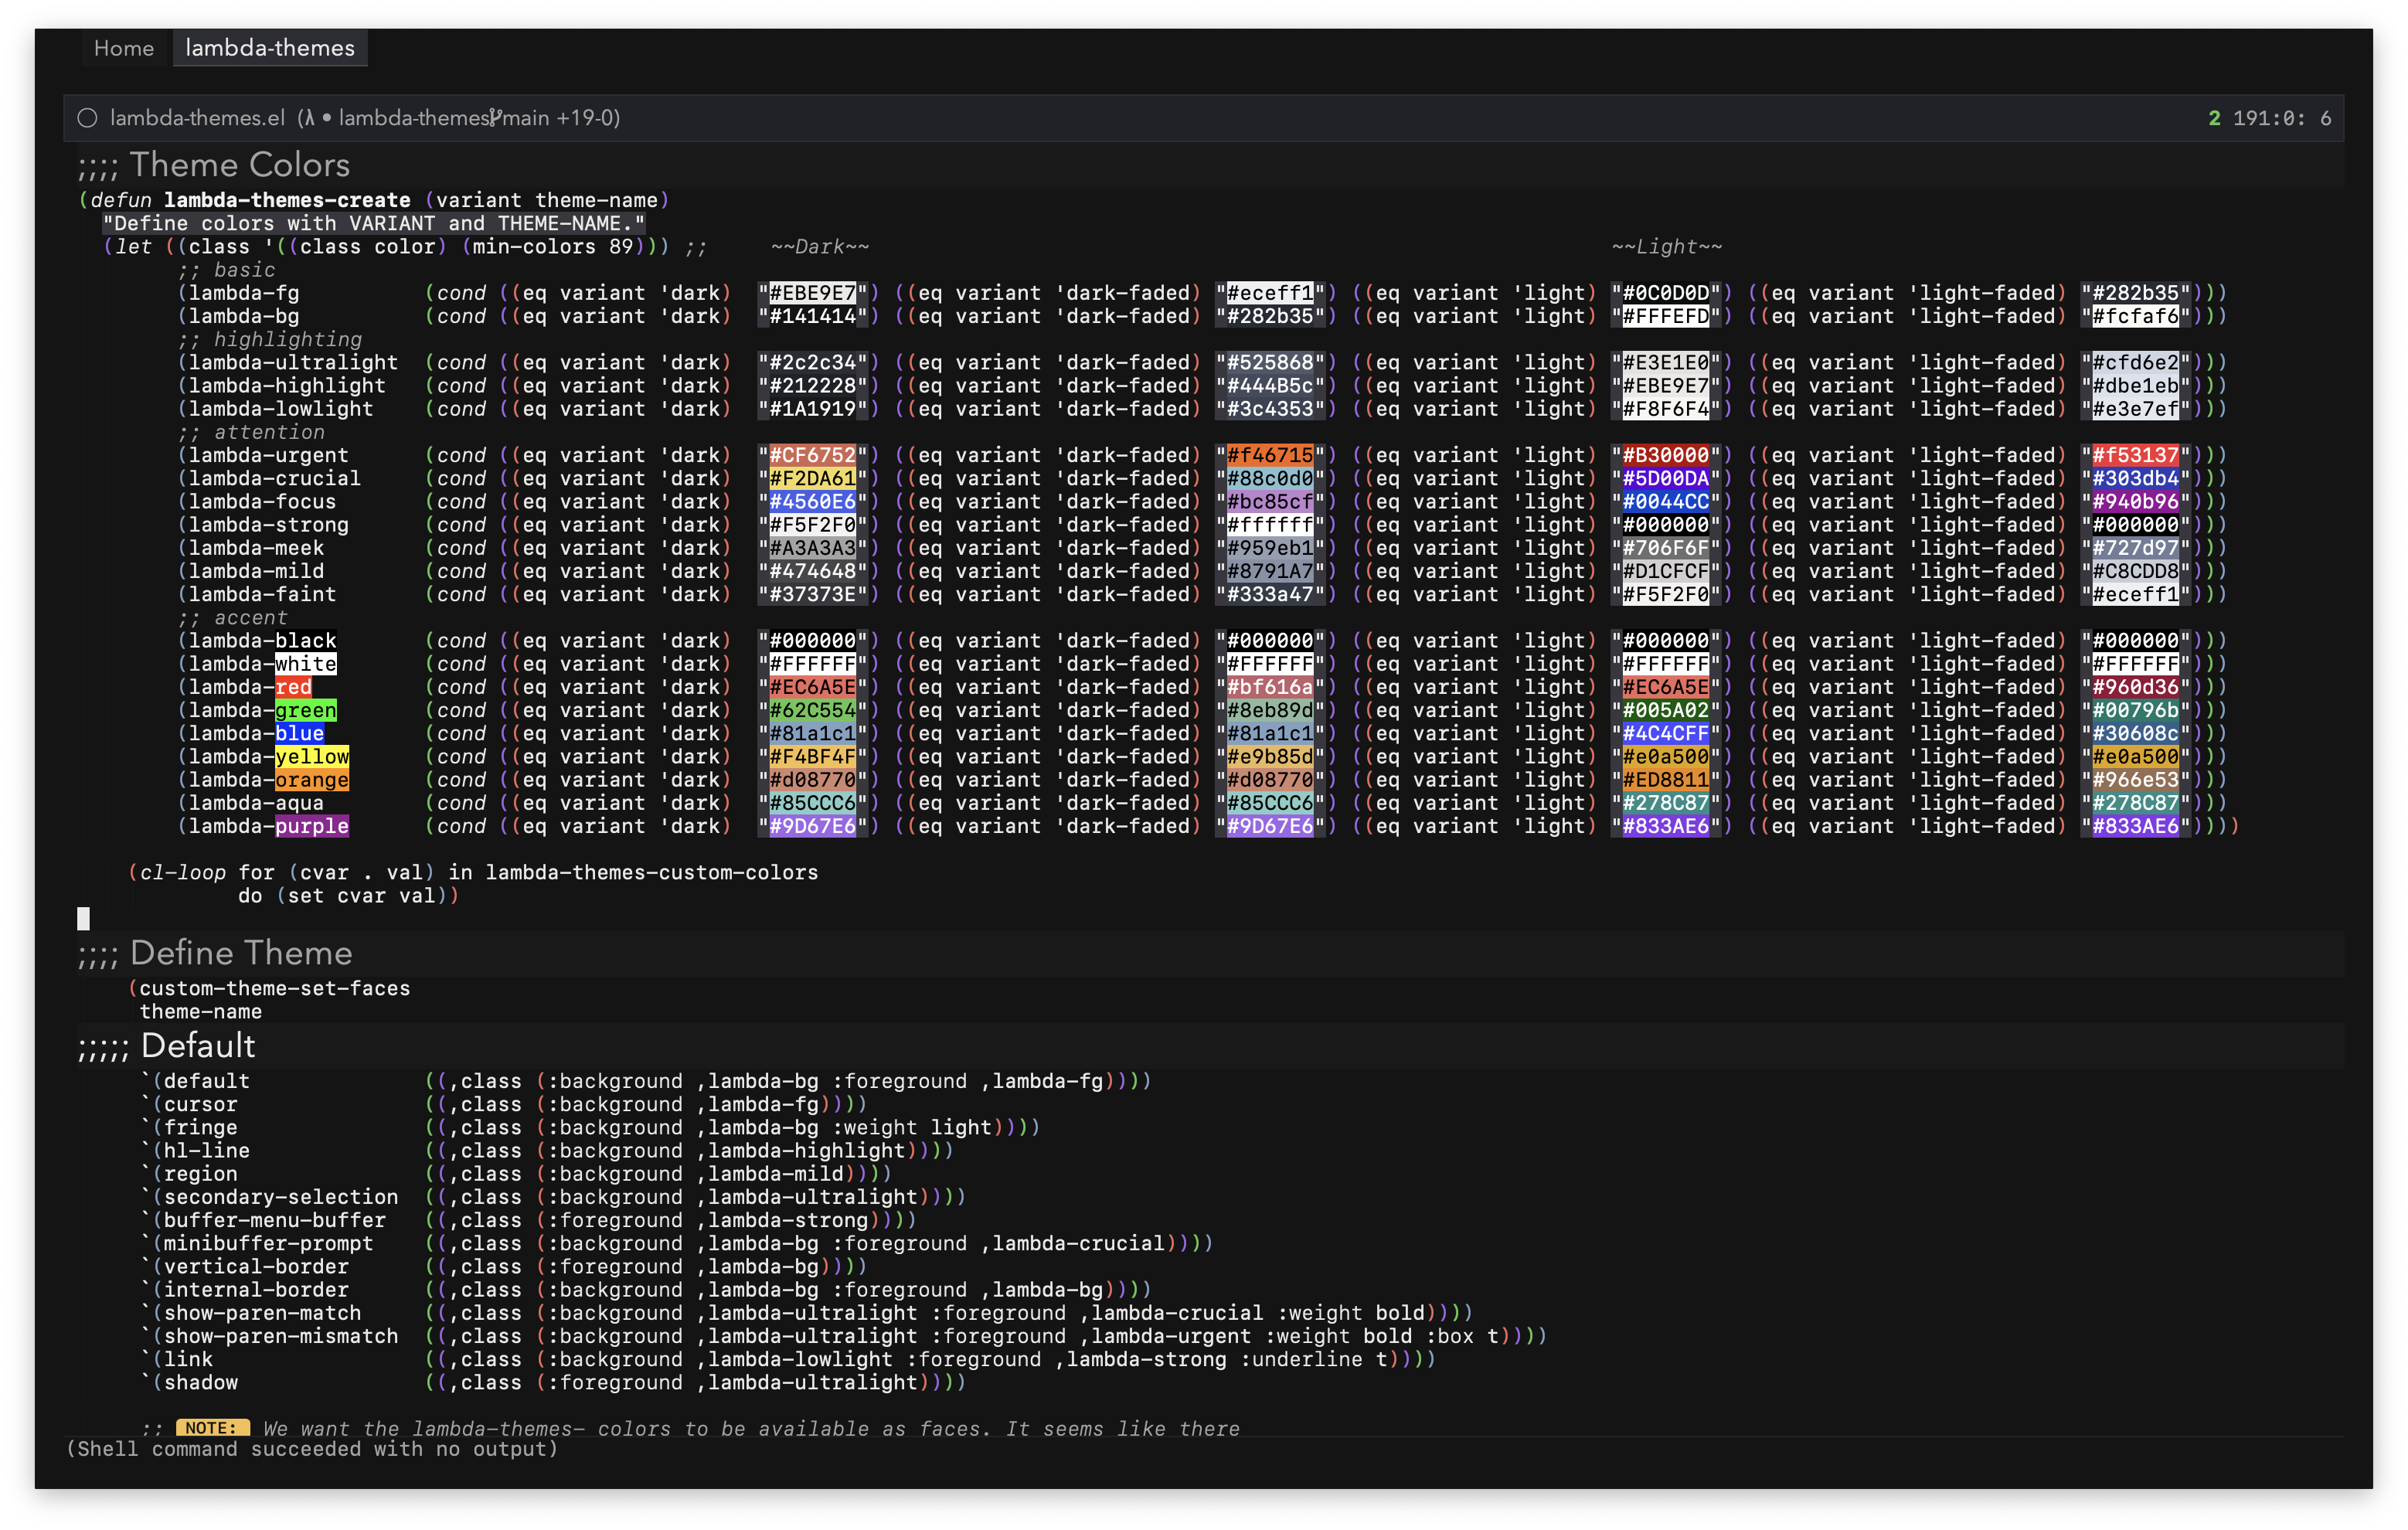Switch to the Home tab
2408x1530 pixels.
pos(124,48)
